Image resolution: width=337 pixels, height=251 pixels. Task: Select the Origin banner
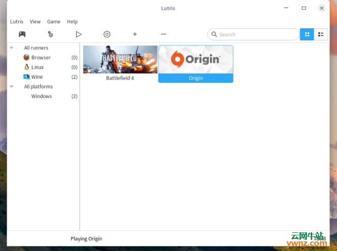196,60
